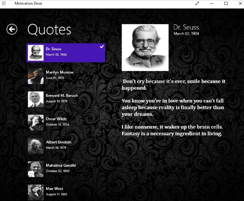Image resolution: width=244 pixels, height=201 pixels.
Task: Select Albert Einstein thumbnail
Action: pyautogui.click(x=36, y=146)
